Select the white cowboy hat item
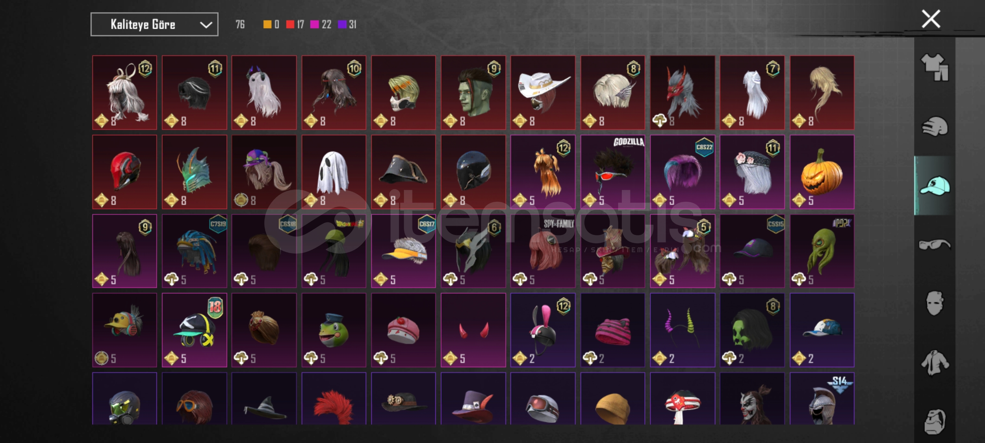This screenshot has height=443, width=985. [x=543, y=93]
